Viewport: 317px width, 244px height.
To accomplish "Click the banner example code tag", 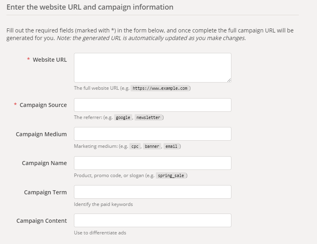I will click(152, 146).
